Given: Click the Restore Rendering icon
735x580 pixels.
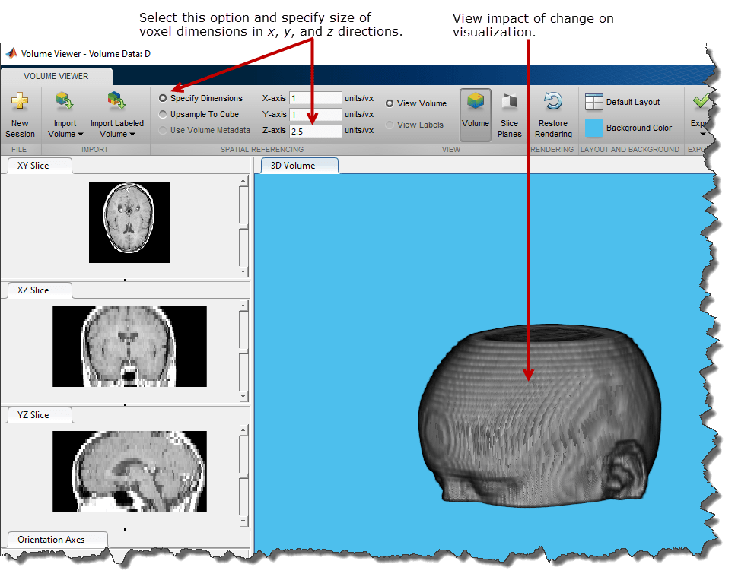Looking at the screenshot, I should coord(553,101).
